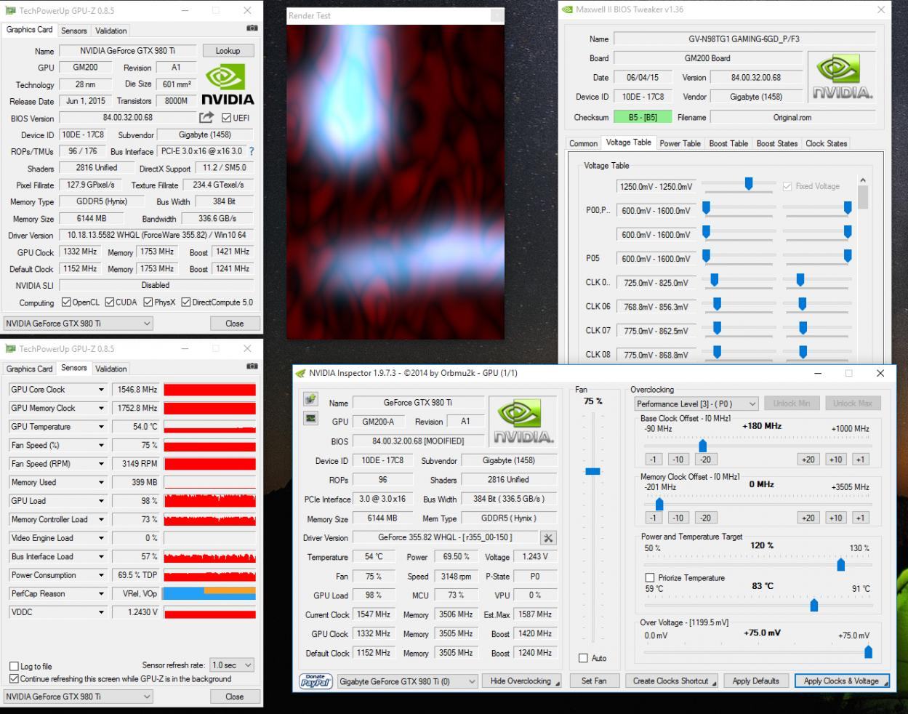
Task: Click the NVIDIA Inspector title bar icon
Action: [301, 374]
